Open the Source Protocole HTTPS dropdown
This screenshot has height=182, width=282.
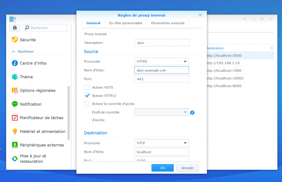click(162, 61)
